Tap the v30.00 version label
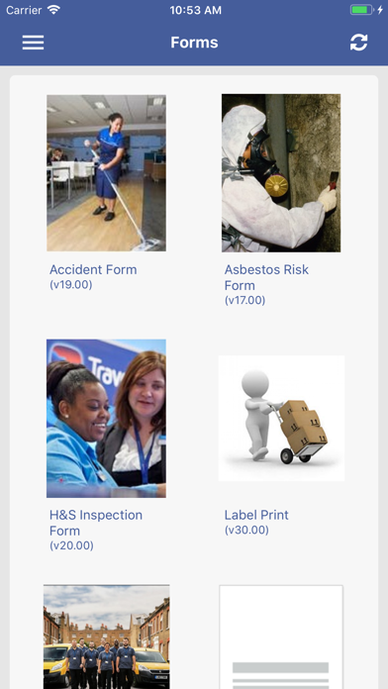 point(246,530)
